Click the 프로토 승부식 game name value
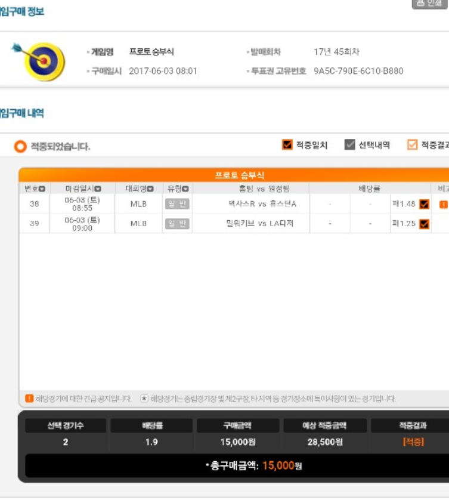The image size is (449, 500). (x=151, y=52)
